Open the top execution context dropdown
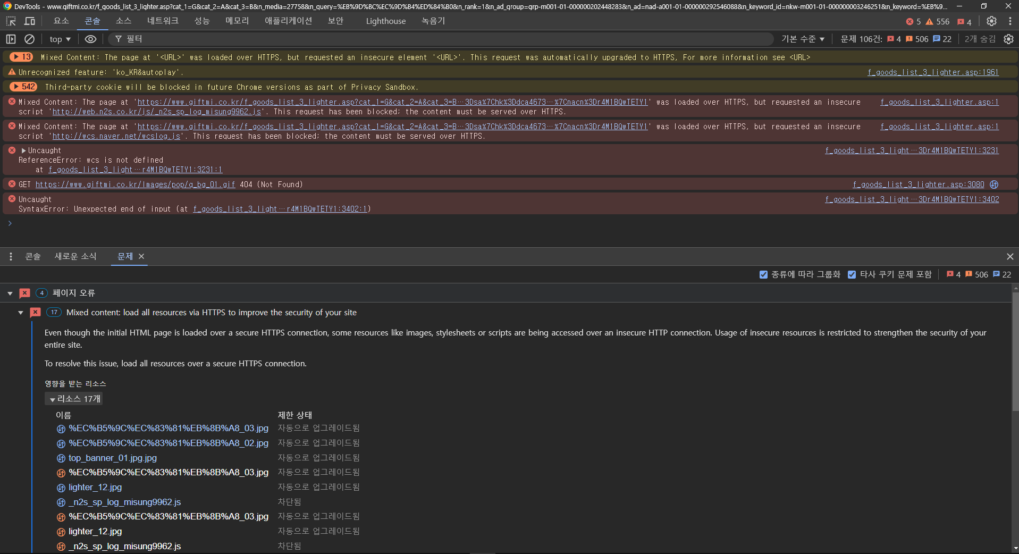 point(60,39)
